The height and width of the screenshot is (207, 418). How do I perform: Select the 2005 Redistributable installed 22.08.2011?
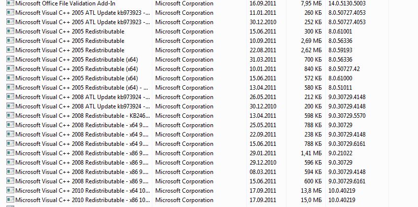tap(70, 50)
